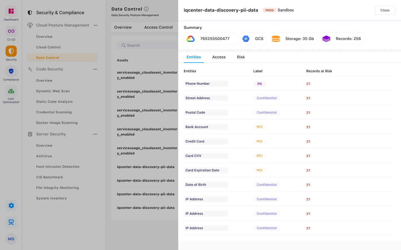Viewport: 401px width, 250px height.
Task: Go to Host Intrusion Detection
Action: [58, 167]
